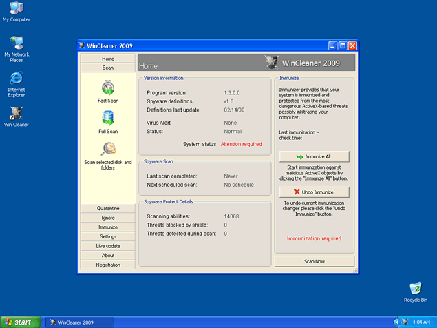Open the Immunize section in sidebar

tap(108, 227)
